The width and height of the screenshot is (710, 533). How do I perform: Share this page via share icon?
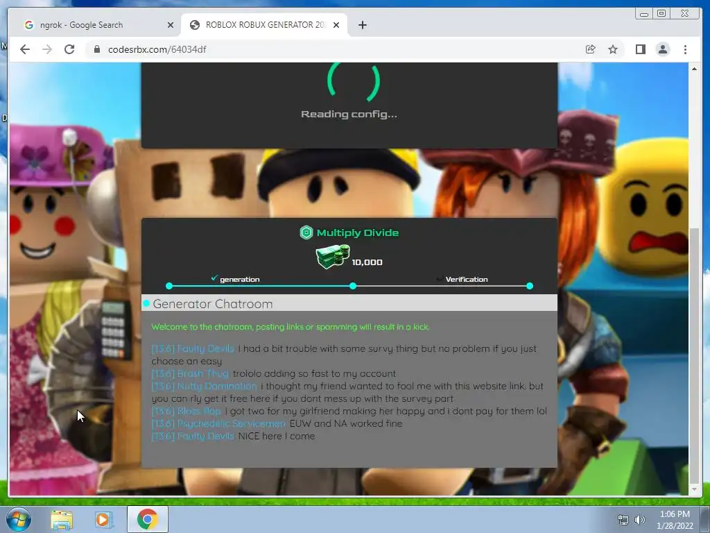click(x=590, y=49)
